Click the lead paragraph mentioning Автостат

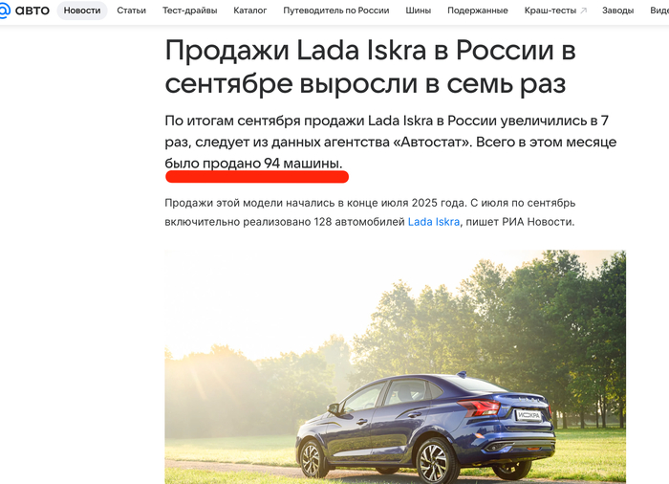click(x=390, y=142)
